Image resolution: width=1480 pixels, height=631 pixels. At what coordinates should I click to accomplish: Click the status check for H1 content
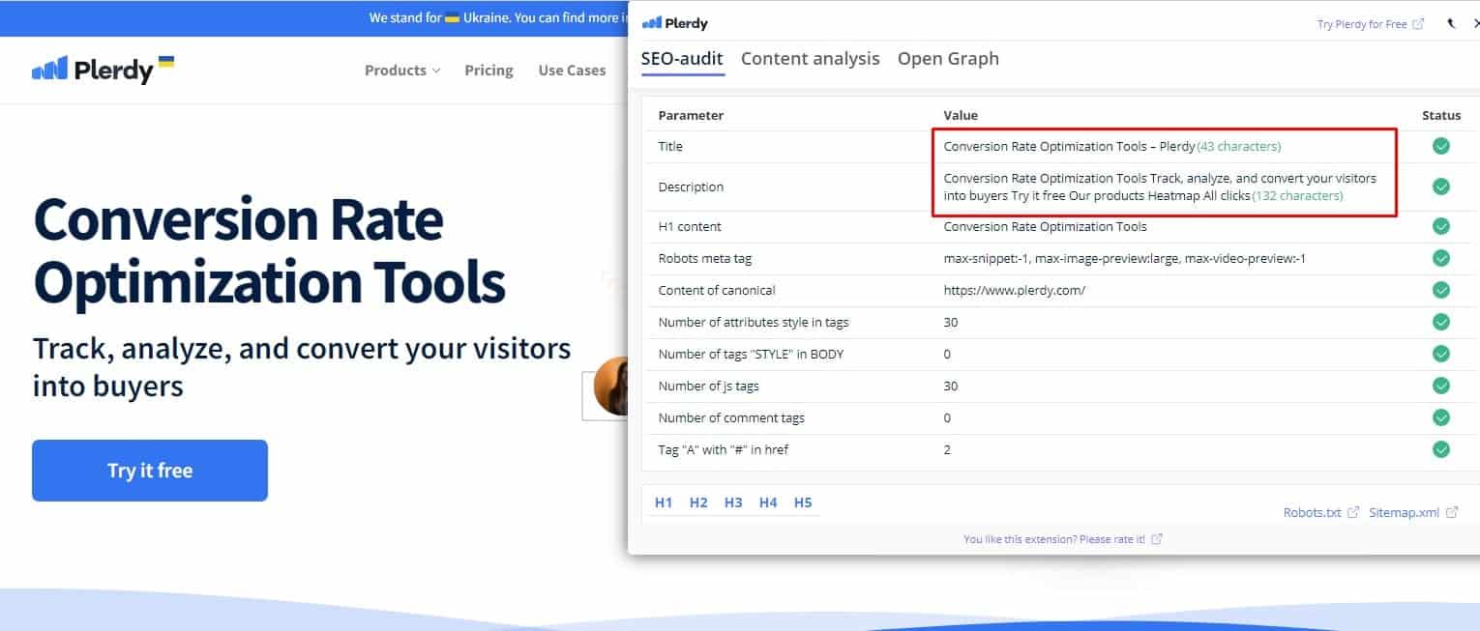pos(1441,226)
